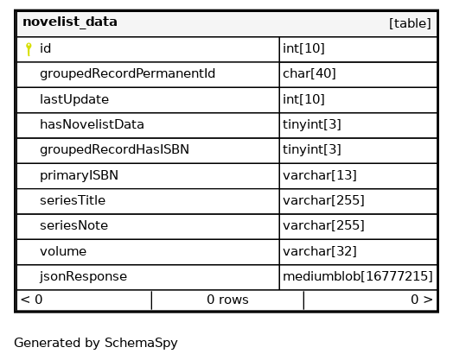Click the yellow primary key icon
The width and height of the screenshot is (453, 360).
click(x=29, y=49)
